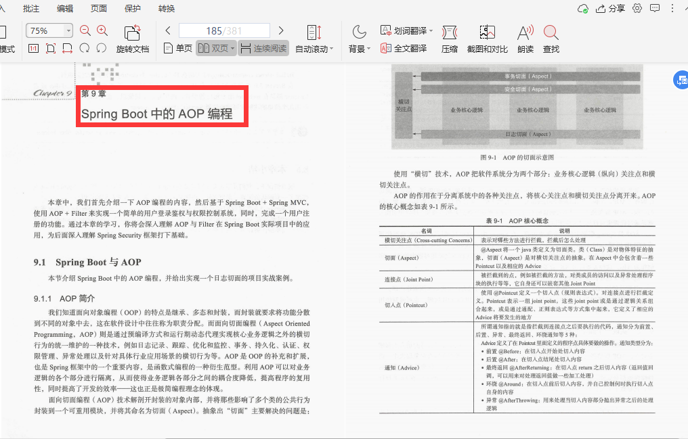688x439 pixels.
Task: Open the three-dot more menu
Action: pos(672,8)
